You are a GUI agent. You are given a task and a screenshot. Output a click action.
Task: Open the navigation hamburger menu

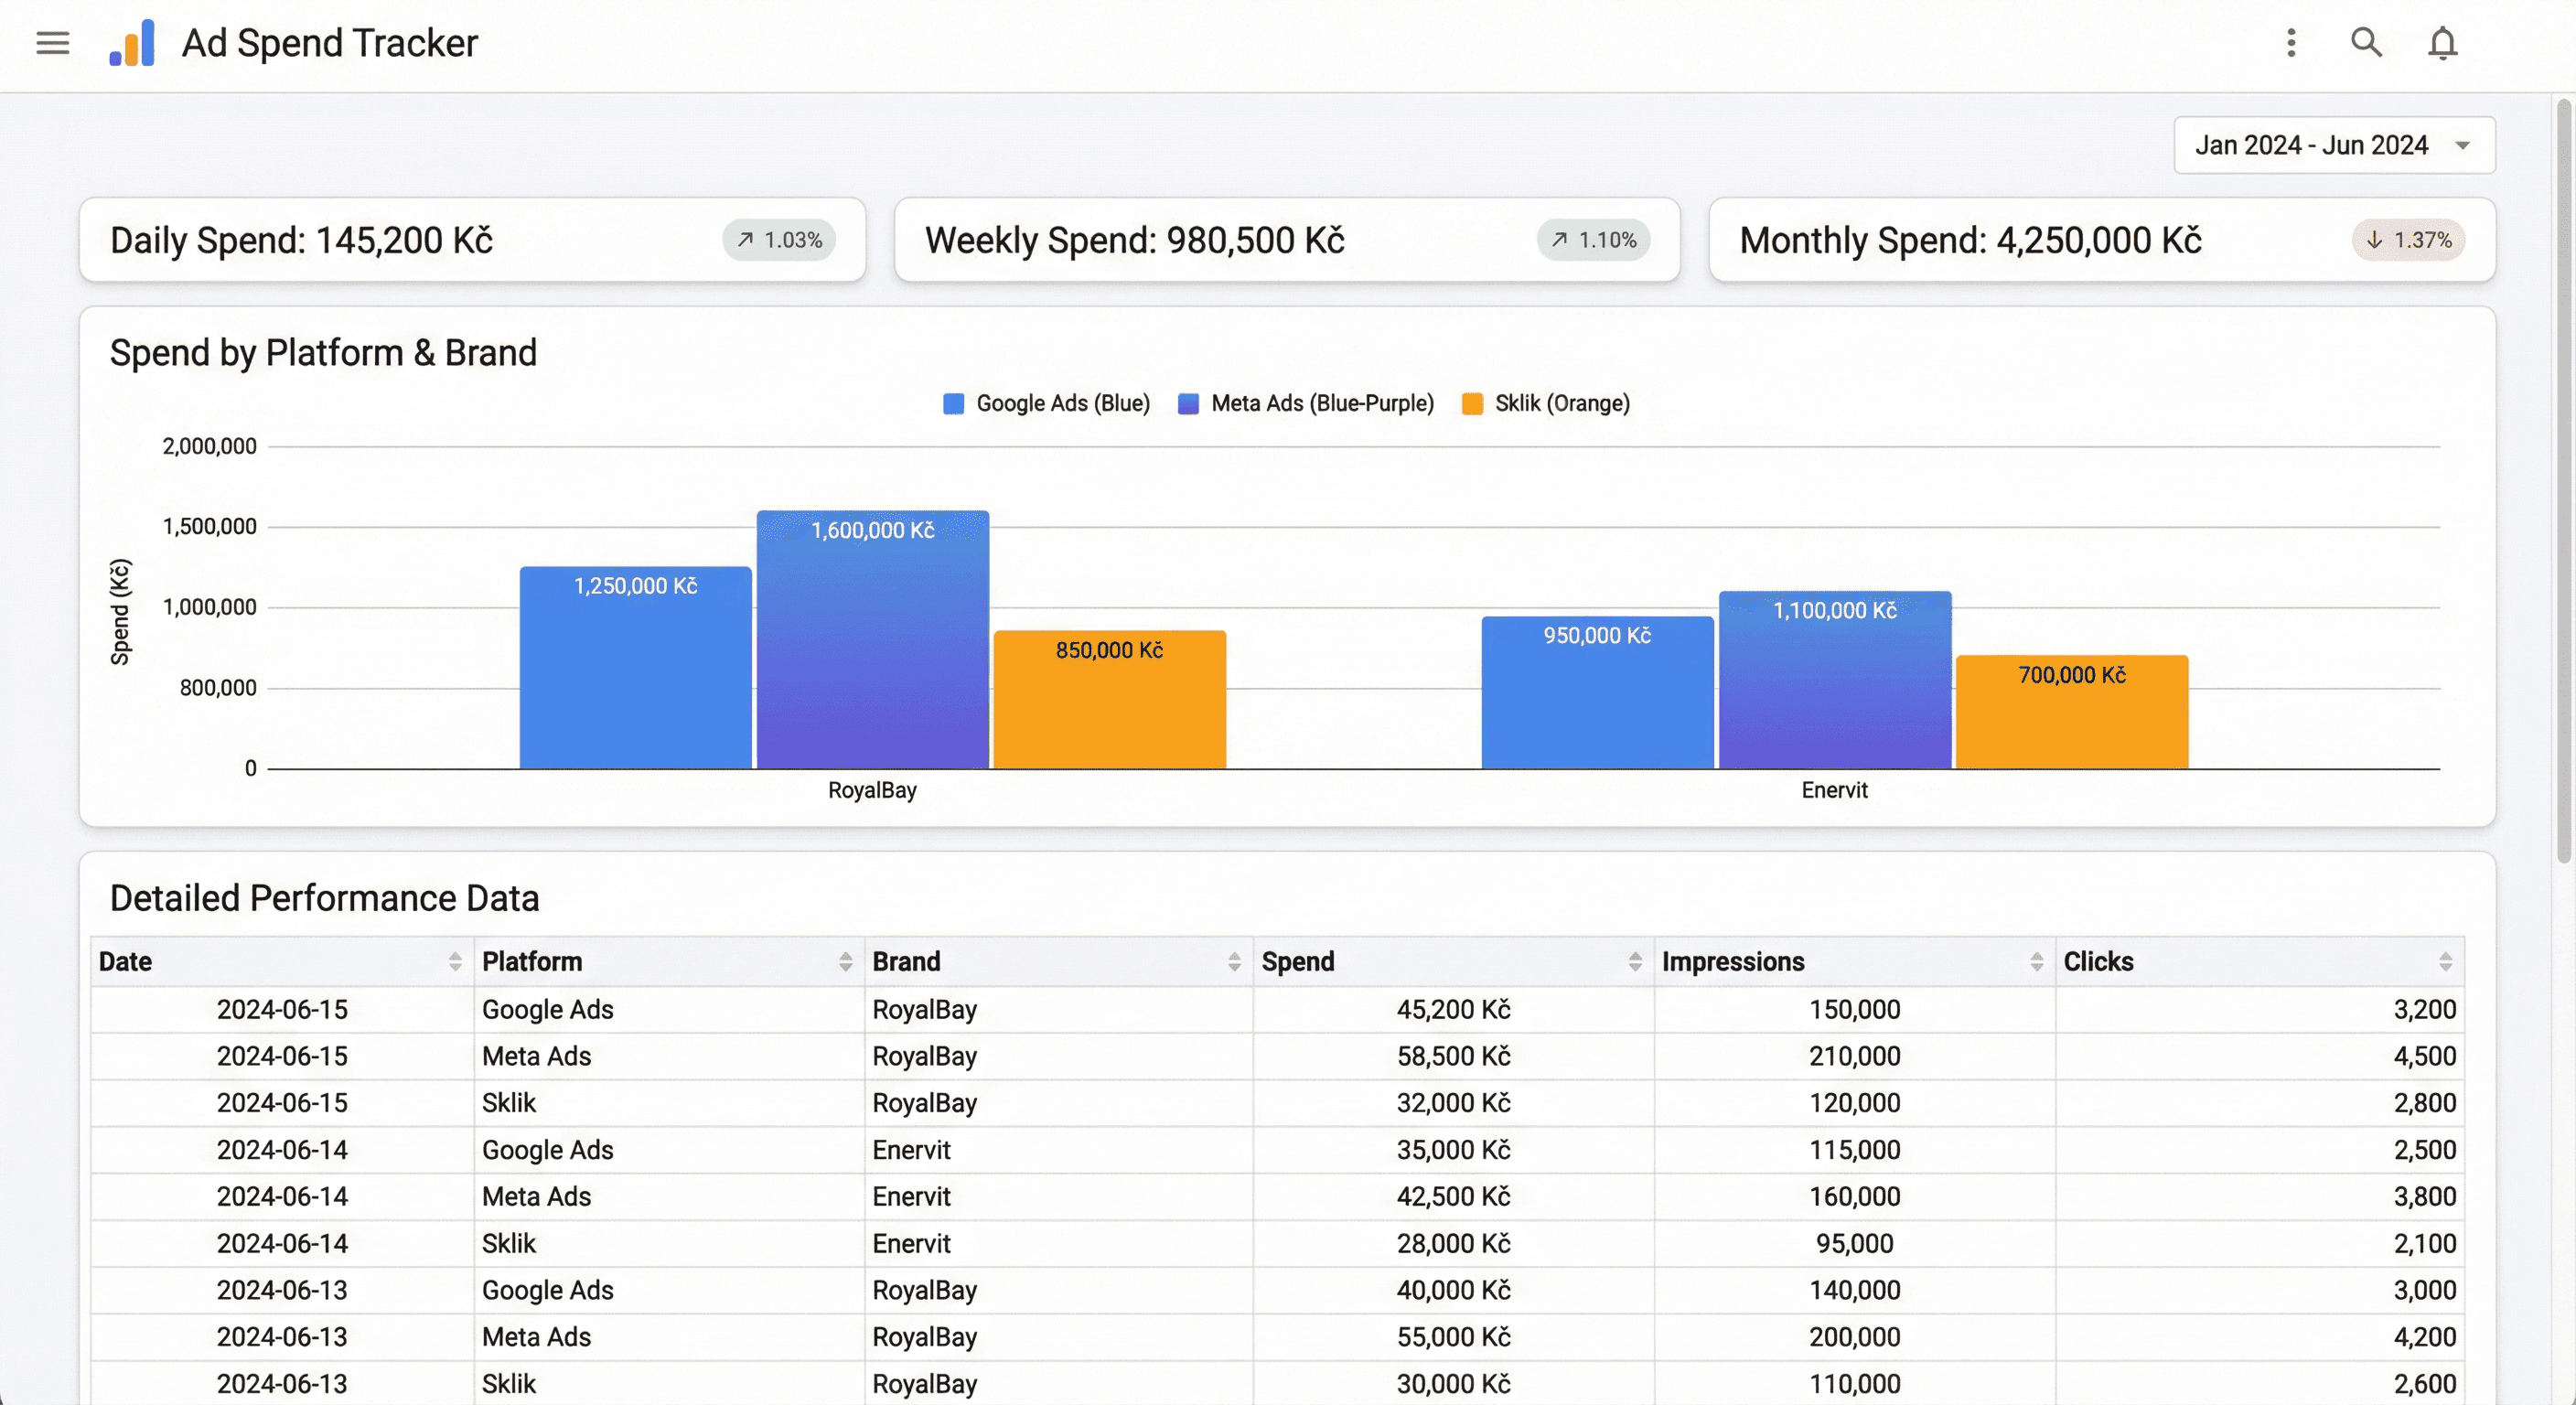[x=52, y=43]
